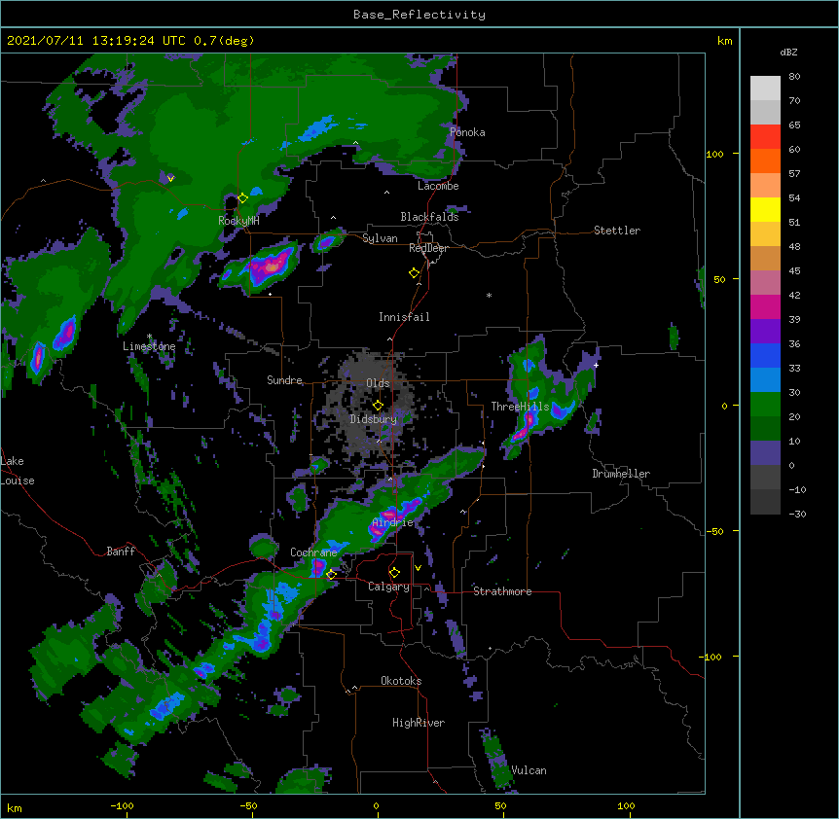Click the yellow diamond marker near RockyMH
Viewport: 839px width, 819px height.
pos(243,198)
